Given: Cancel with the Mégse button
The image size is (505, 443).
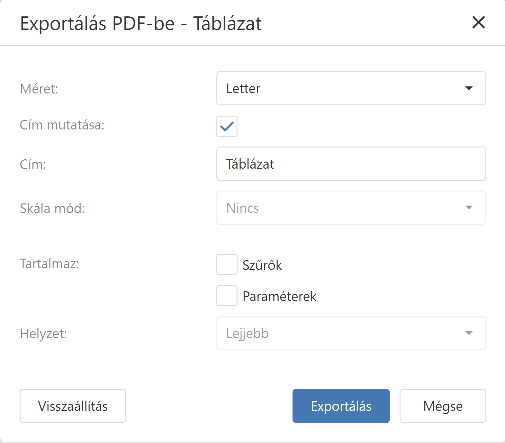Looking at the screenshot, I should pos(443,406).
